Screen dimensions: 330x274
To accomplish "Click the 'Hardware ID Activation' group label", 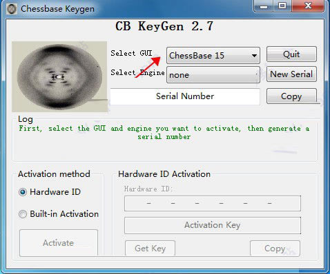I will tap(164, 174).
